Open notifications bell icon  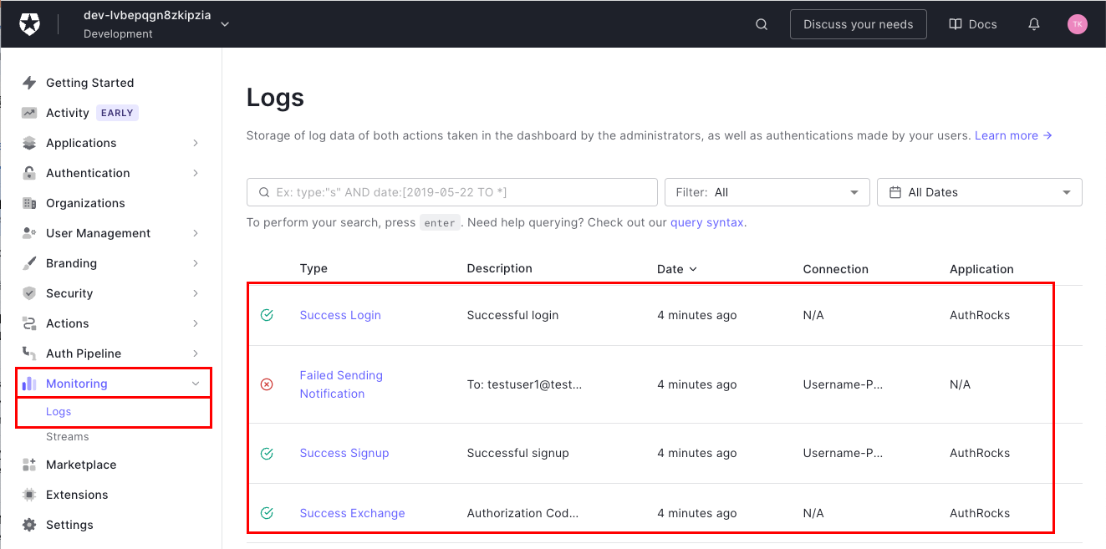point(1034,24)
